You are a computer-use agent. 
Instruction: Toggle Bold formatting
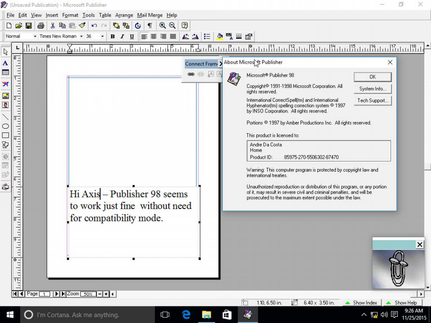click(112, 36)
